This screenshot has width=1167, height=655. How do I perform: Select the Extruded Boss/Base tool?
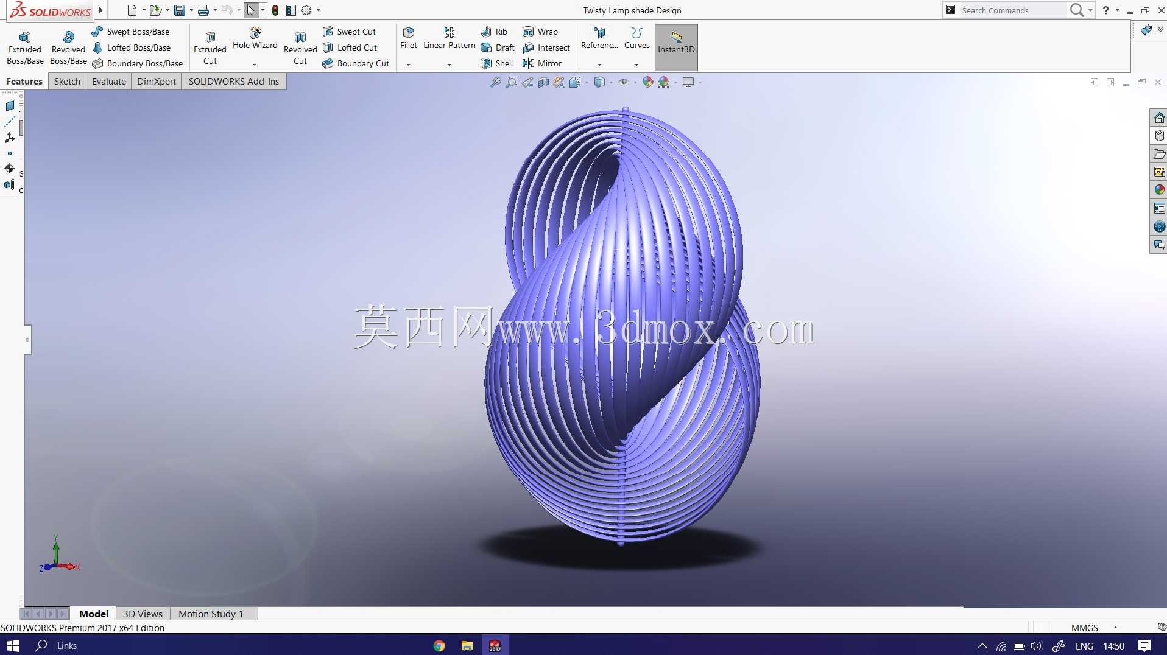click(25, 47)
